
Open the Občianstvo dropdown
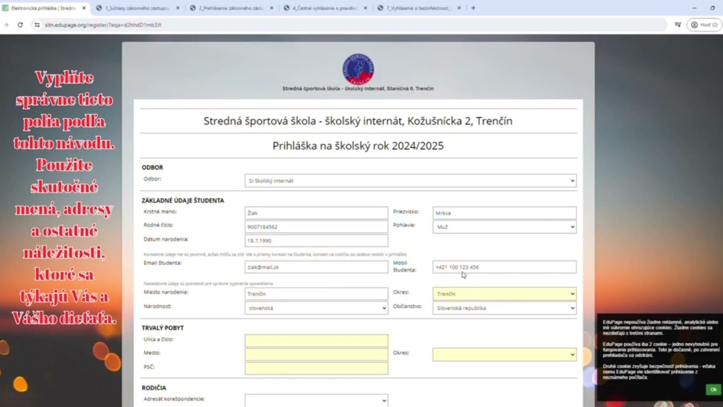pos(504,308)
